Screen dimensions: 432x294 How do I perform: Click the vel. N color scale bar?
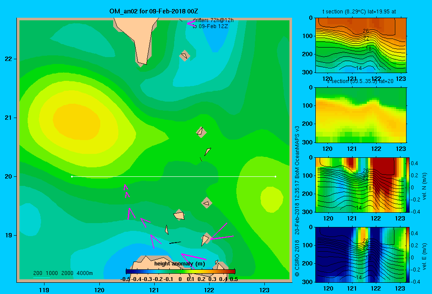408,185
